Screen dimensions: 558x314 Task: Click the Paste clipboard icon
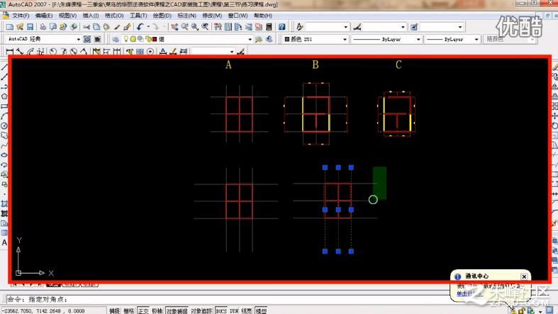[106, 27]
